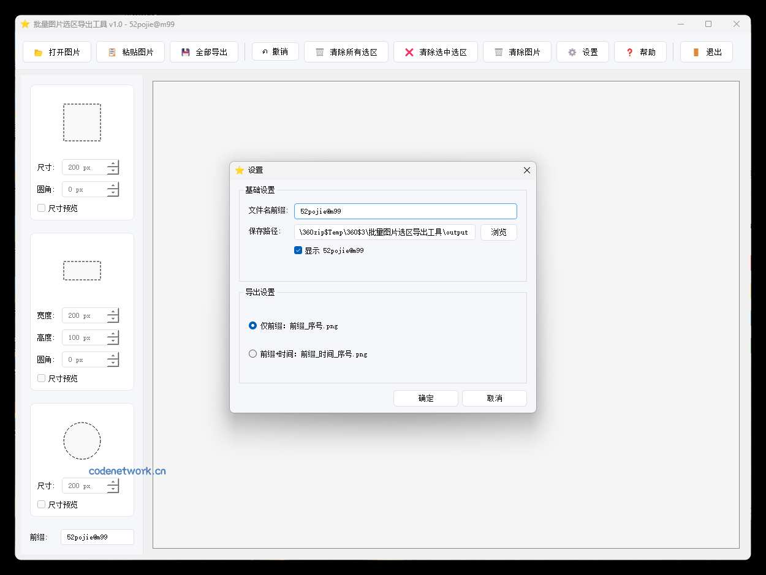Select the 前缀+时间 naming radio option

(252, 354)
